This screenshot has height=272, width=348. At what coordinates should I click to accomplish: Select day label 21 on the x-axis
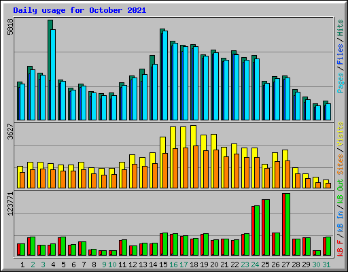tap(224, 265)
